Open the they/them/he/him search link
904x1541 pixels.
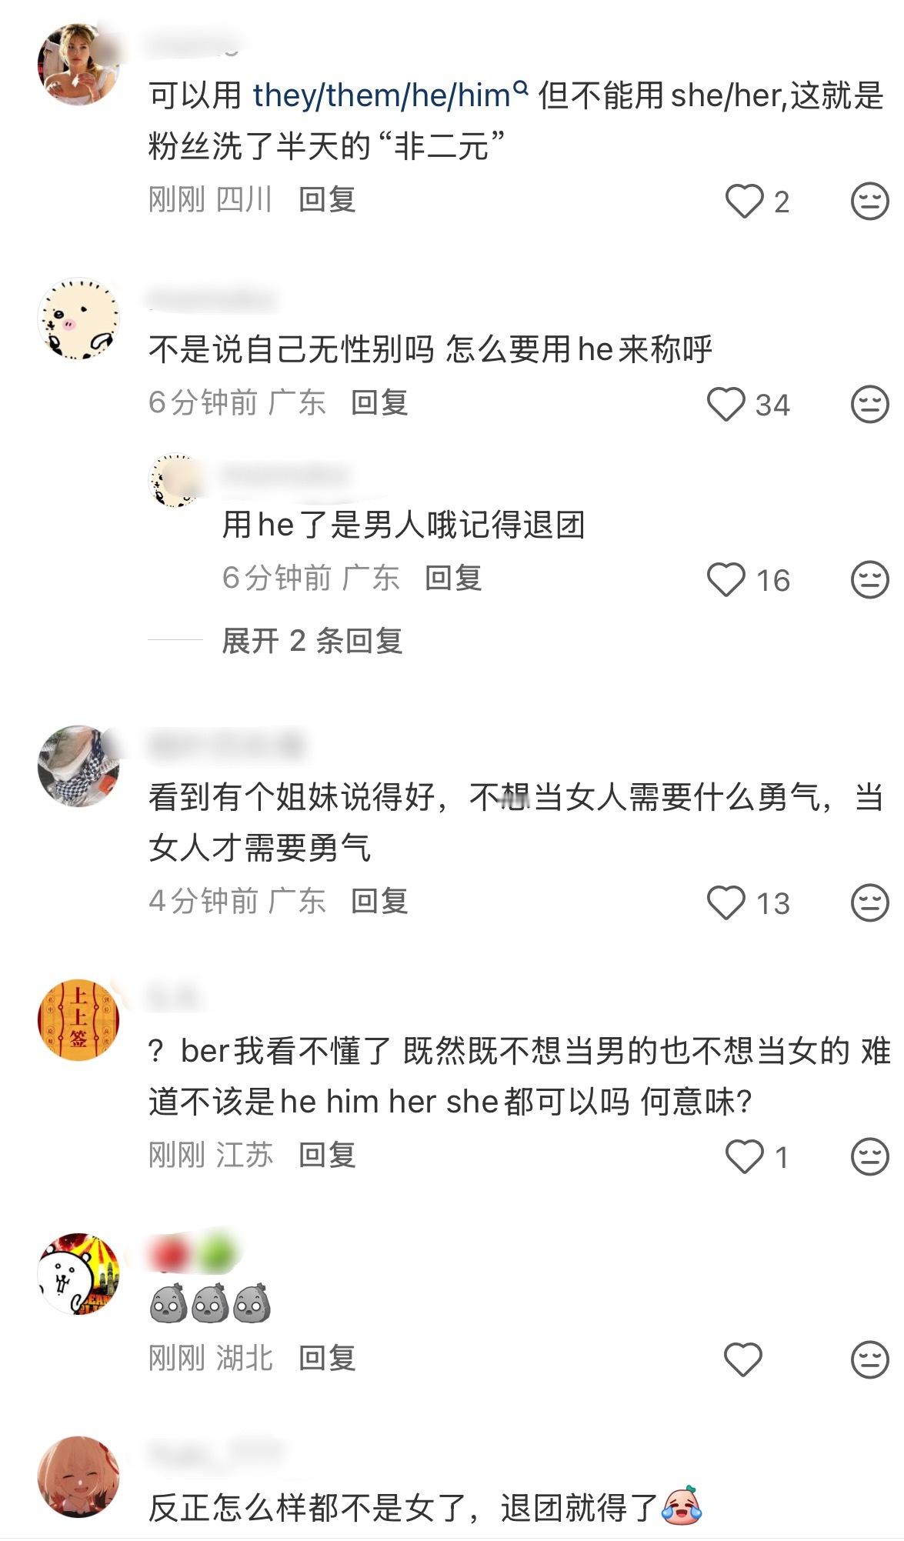[x=390, y=95]
